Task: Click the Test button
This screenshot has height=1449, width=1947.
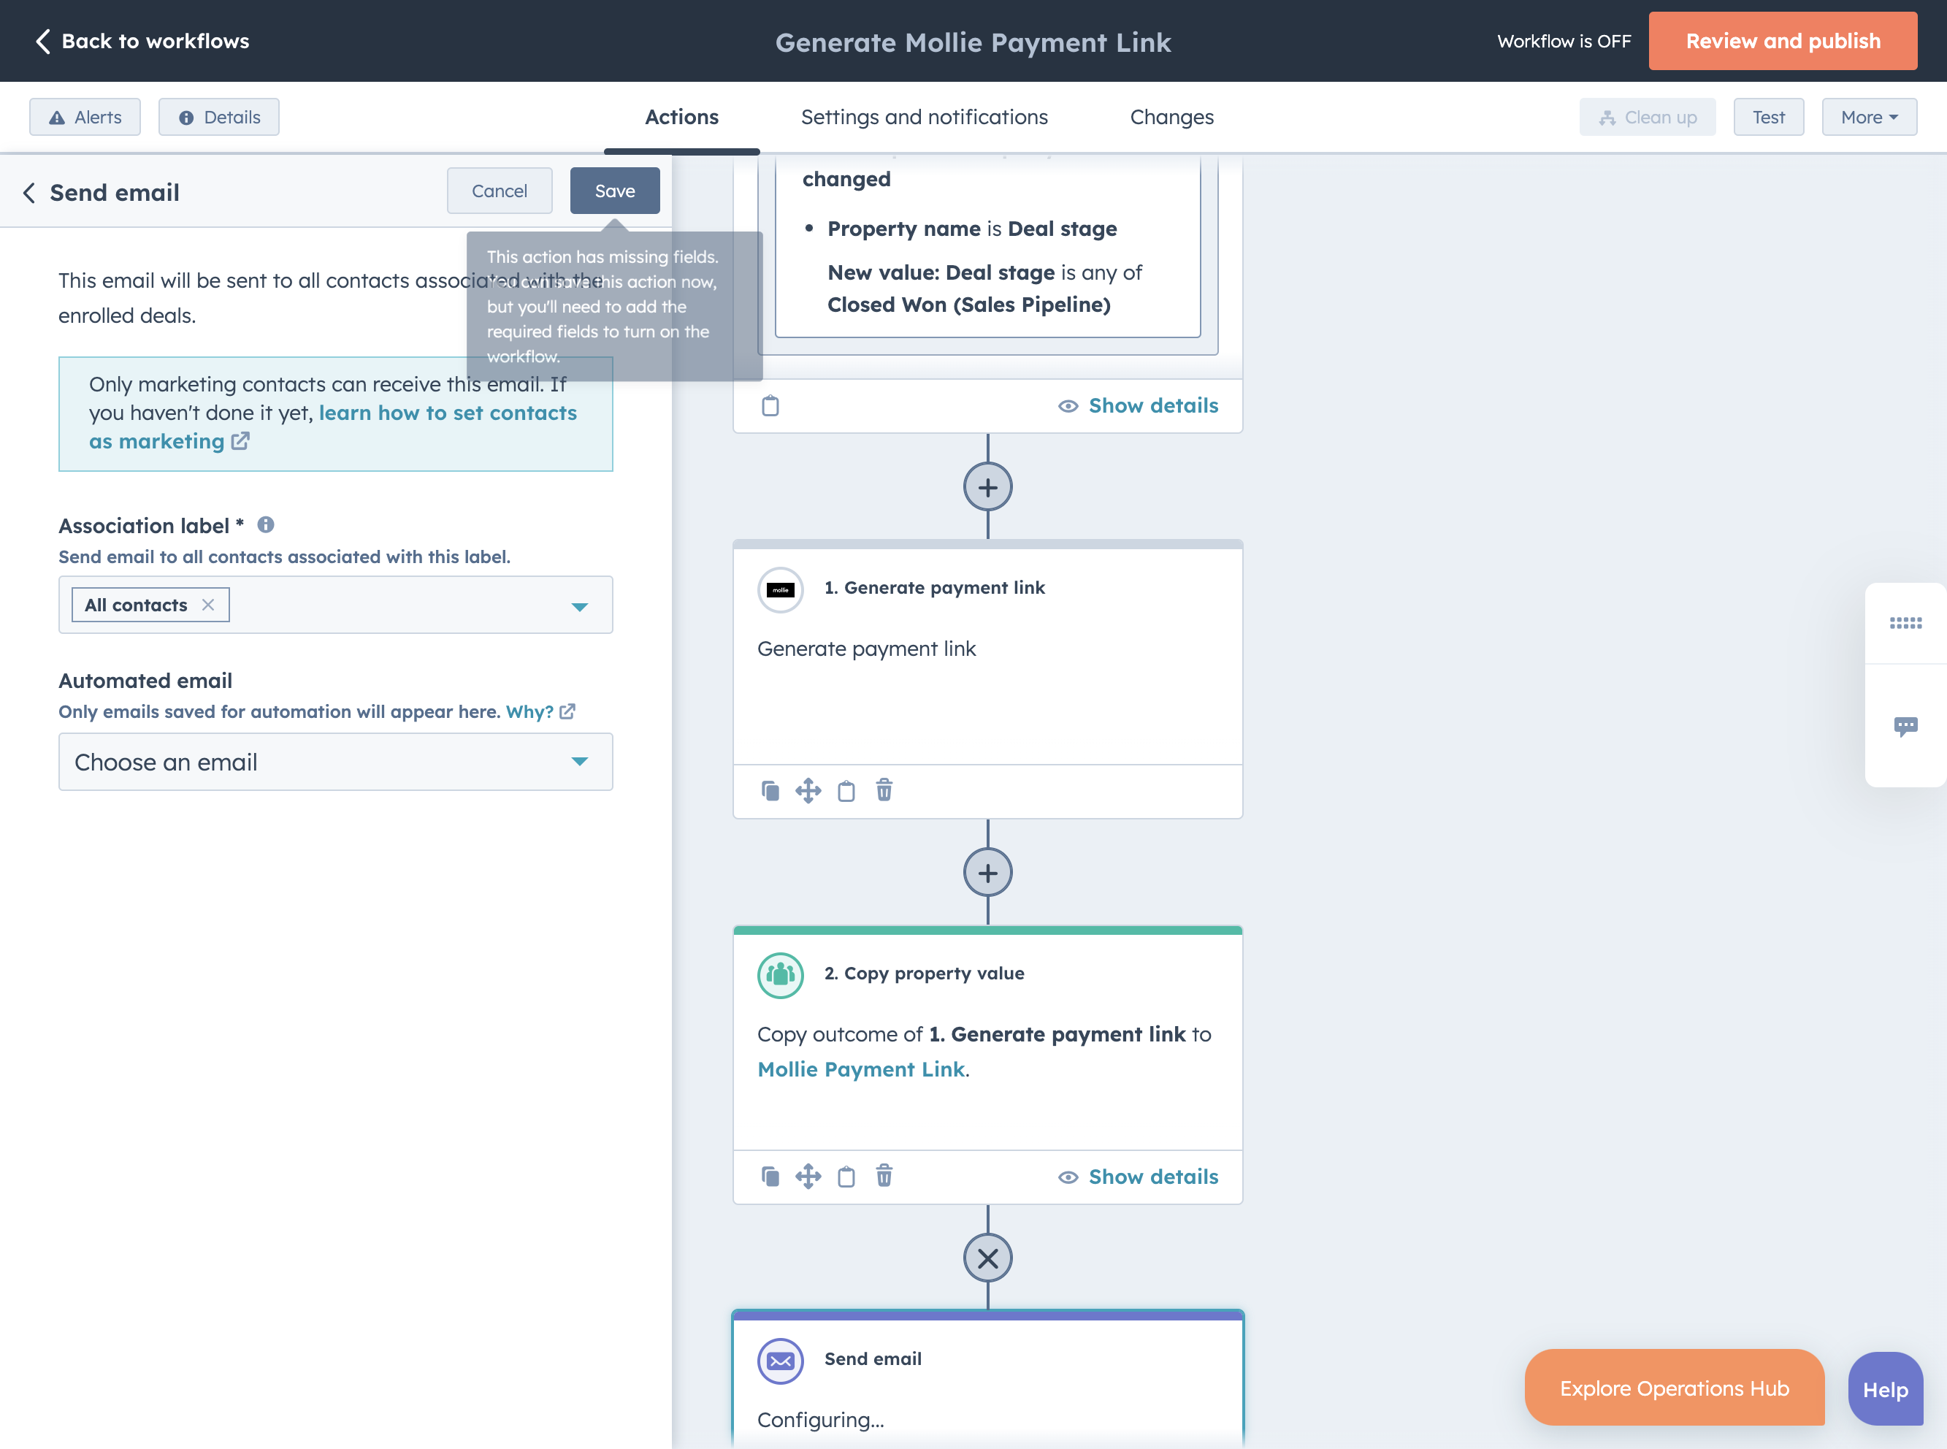Action: tap(1768, 117)
